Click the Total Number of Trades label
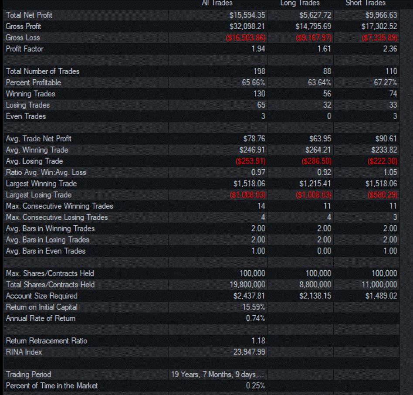The image size is (413, 395). (42, 72)
